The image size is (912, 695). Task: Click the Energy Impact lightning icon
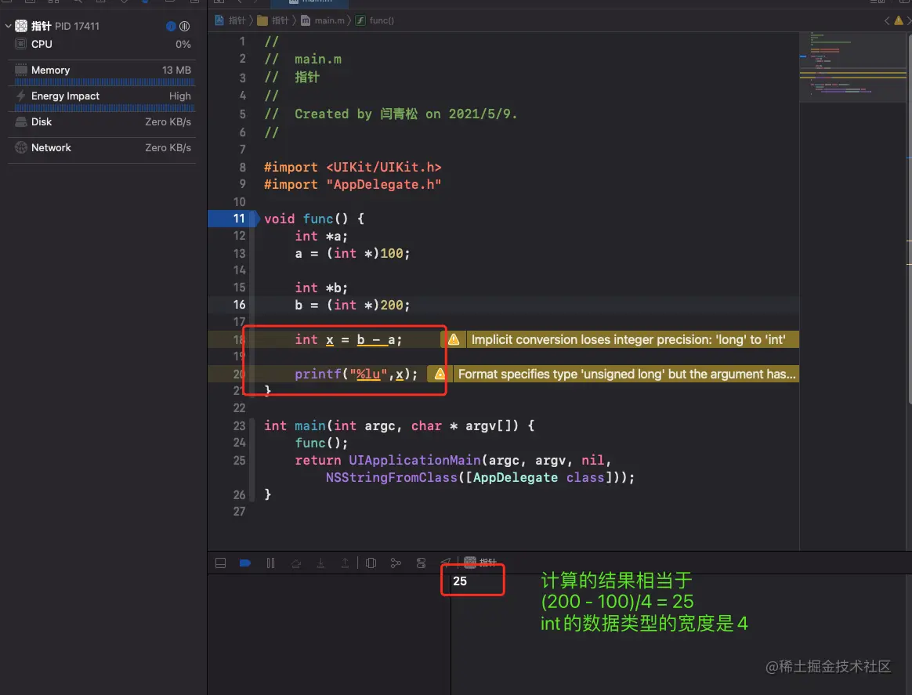pyautogui.click(x=21, y=96)
